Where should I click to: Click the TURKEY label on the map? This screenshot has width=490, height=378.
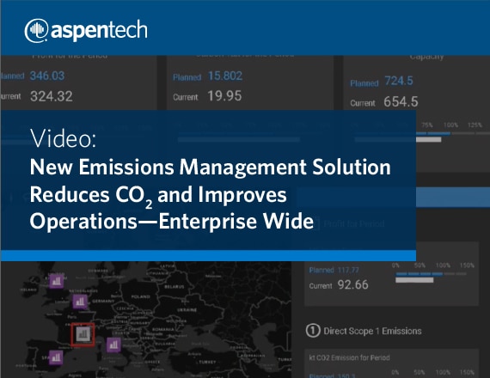point(207,362)
